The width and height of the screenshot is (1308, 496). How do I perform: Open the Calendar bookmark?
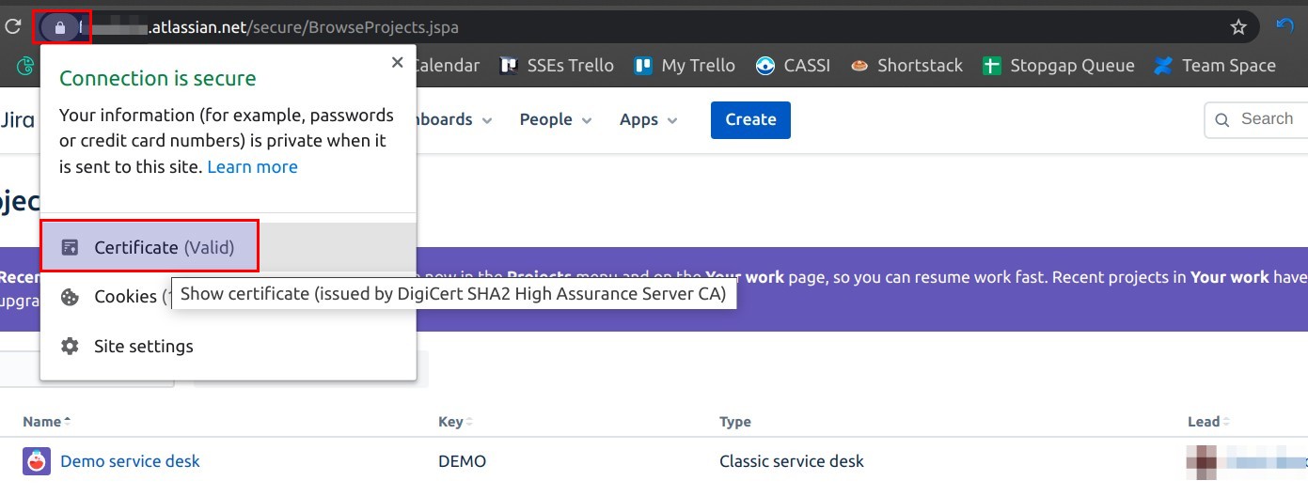click(447, 66)
